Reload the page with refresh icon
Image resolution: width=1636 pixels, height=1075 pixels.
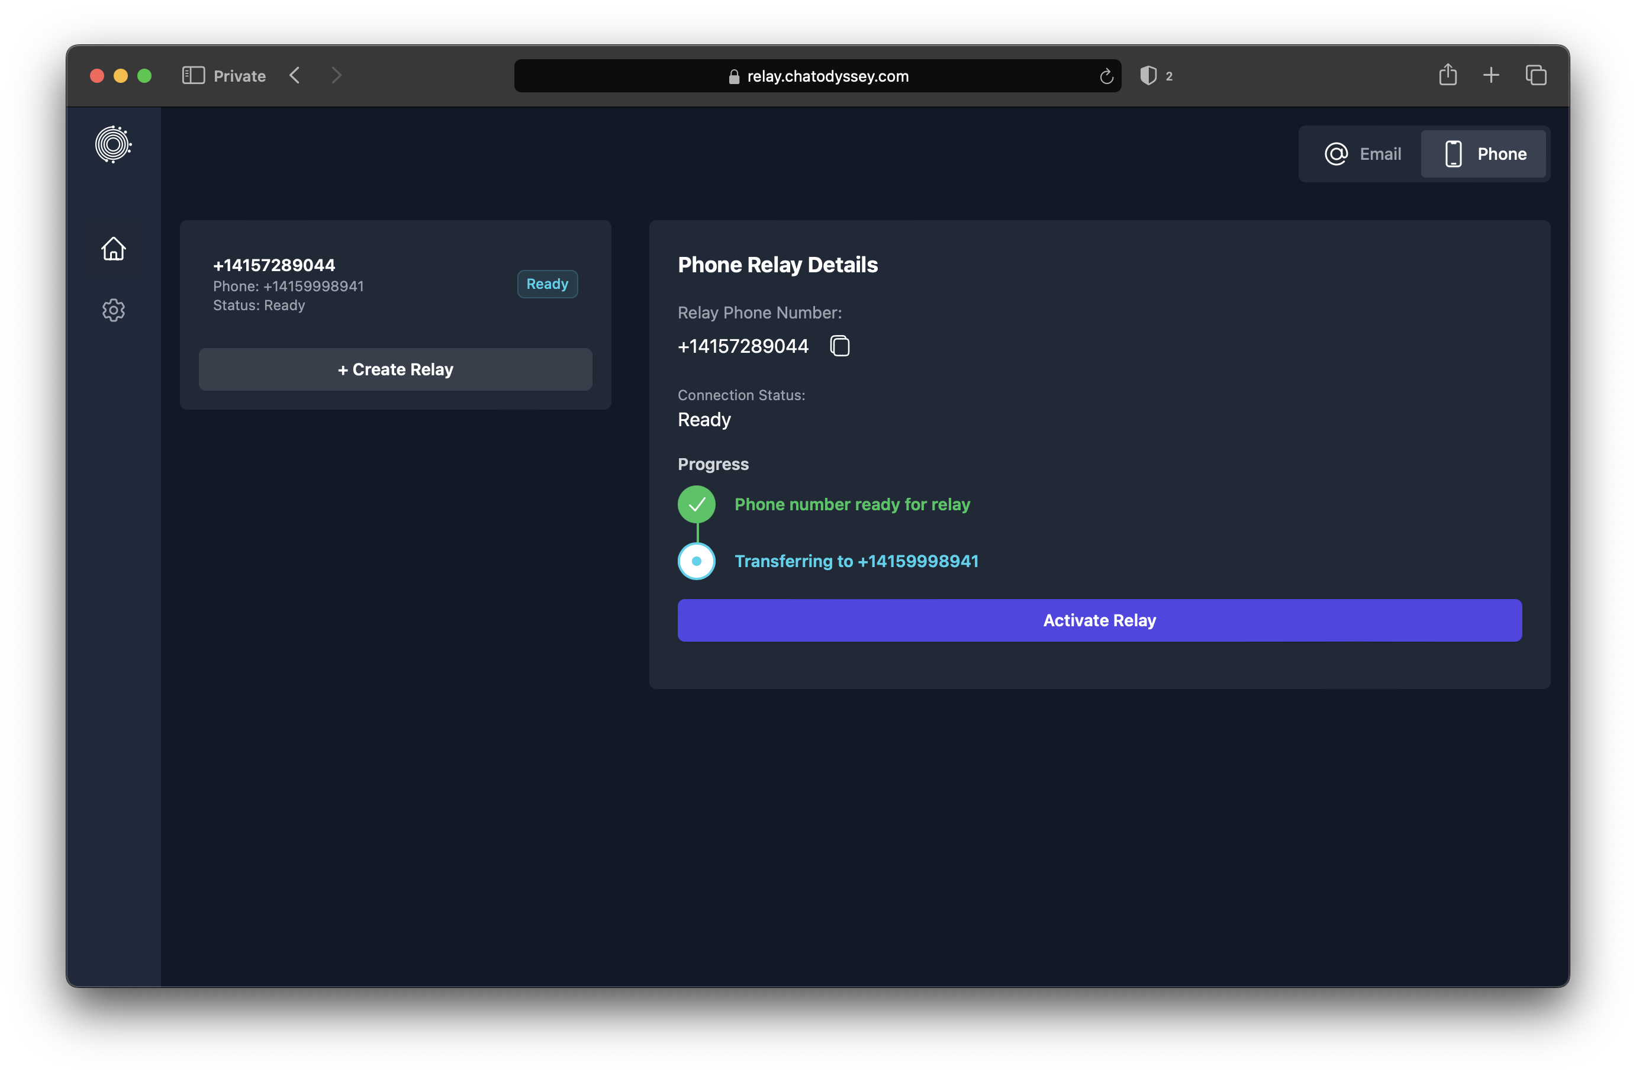[x=1106, y=76]
